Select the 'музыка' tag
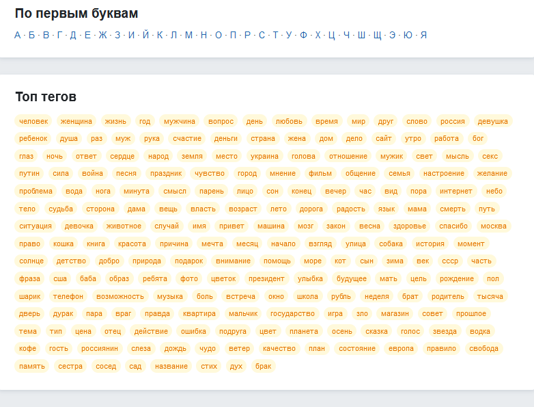The height and width of the screenshot is (407, 534). [169, 296]
